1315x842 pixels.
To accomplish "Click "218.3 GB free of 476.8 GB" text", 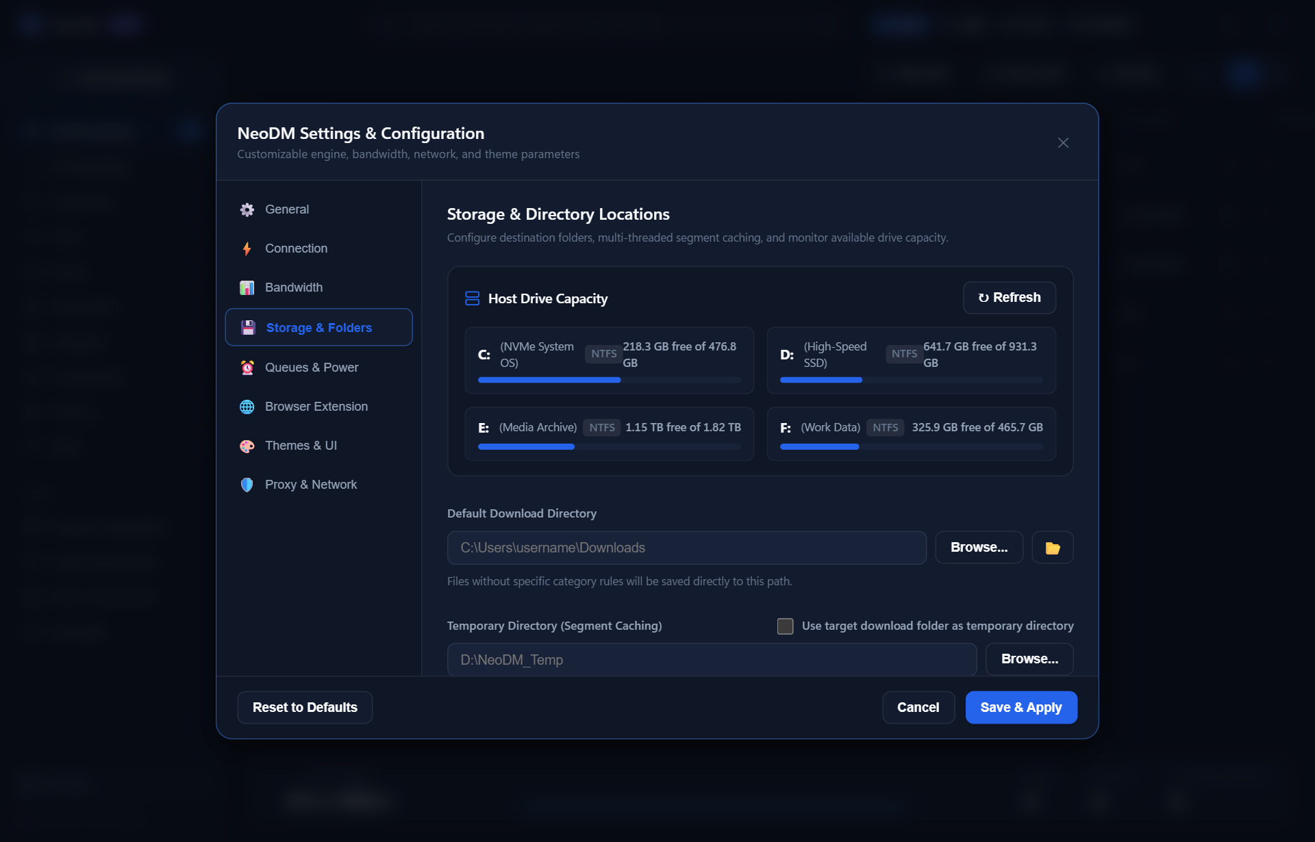I will [681, 355].
